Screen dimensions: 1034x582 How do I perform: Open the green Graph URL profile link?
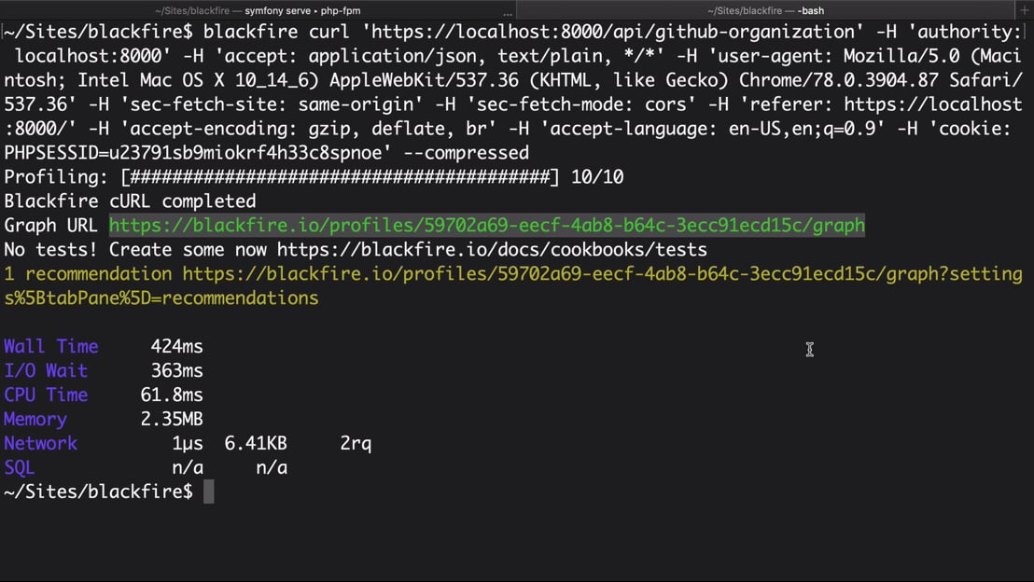pos(486,226)
